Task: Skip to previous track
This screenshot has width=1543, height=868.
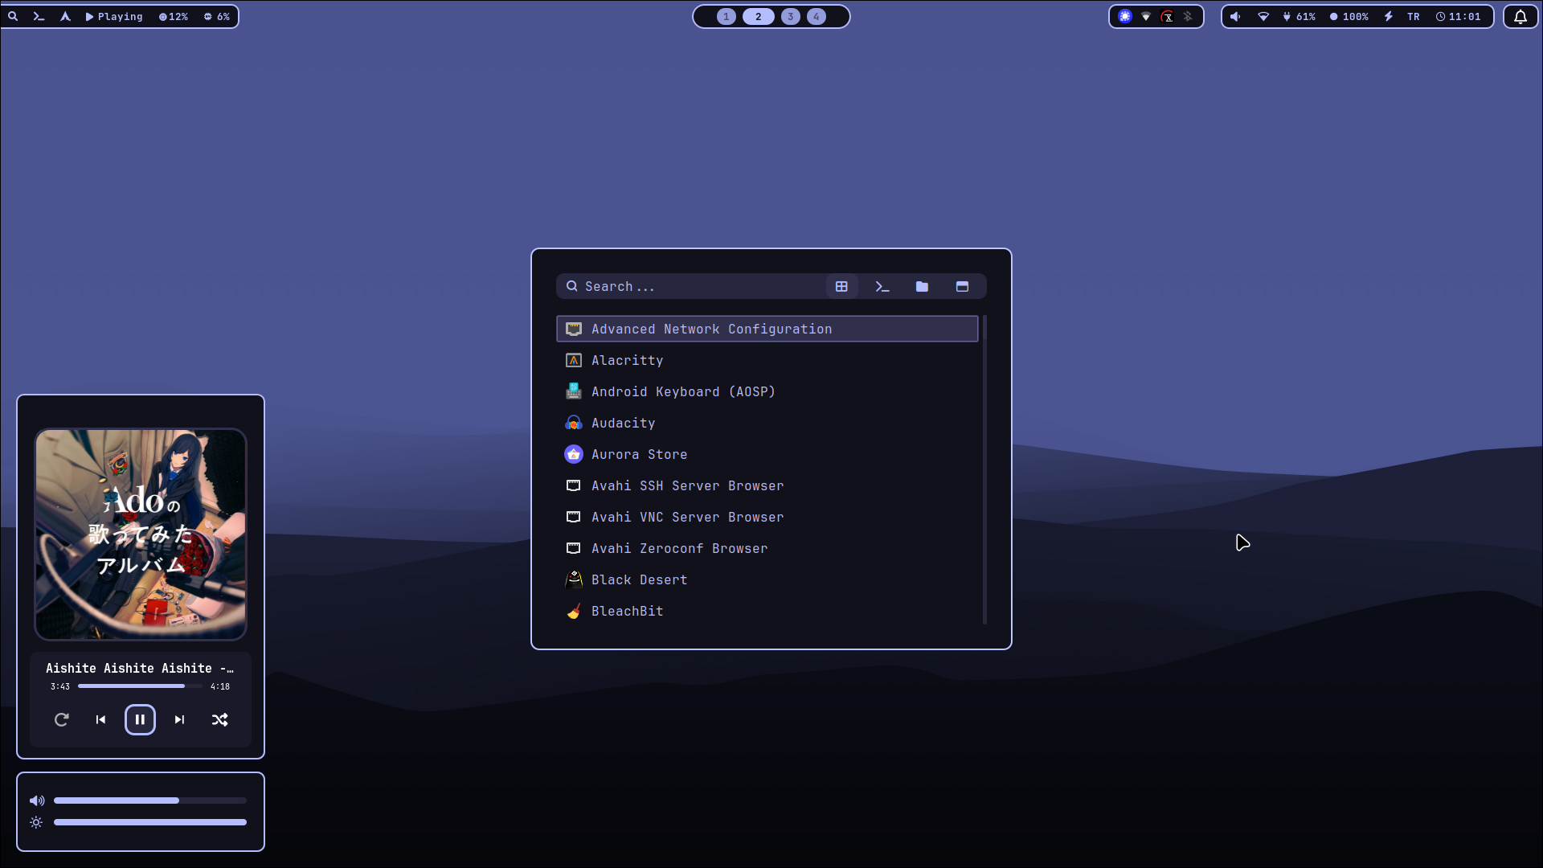Action: [x=100, y=719]
